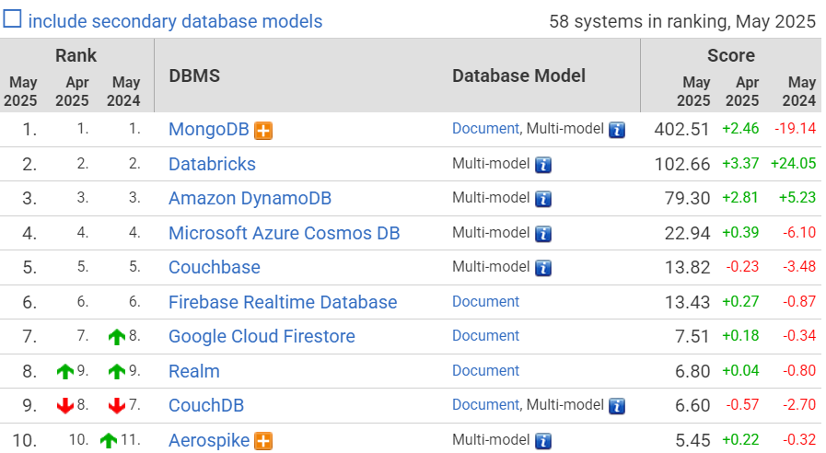
Task: Click the Document model link for MongoDB
Action: pyautogui.click(x=485, y=129)
